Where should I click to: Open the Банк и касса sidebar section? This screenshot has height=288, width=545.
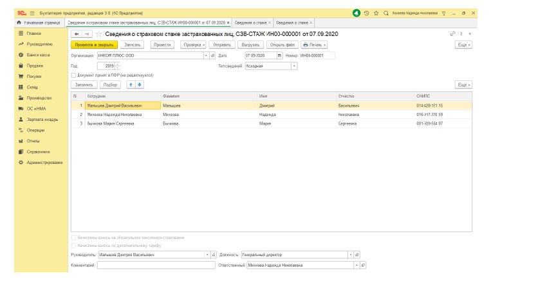[37, 55]
